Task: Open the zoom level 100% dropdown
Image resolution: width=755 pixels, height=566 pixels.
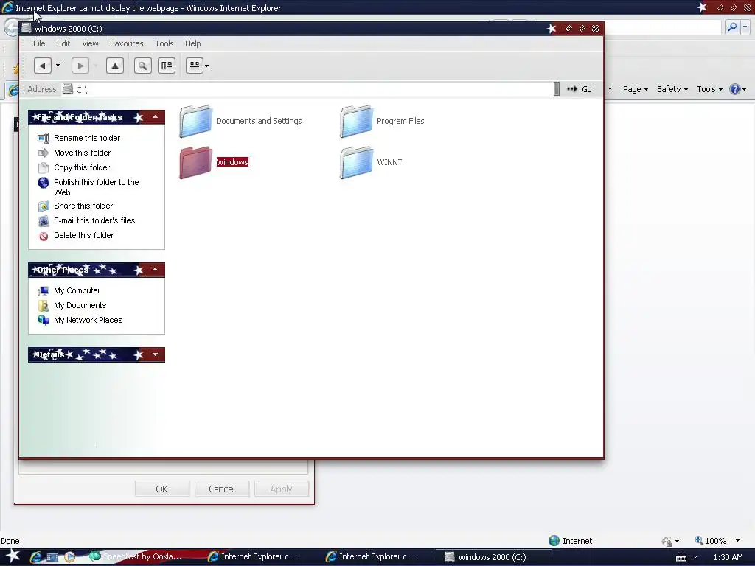Action: [737, 541]
